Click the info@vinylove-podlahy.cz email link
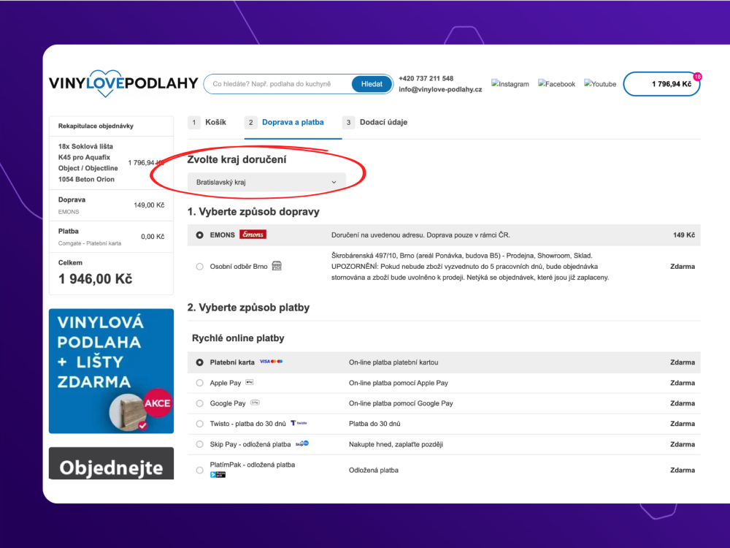 [x=440, y=89]
